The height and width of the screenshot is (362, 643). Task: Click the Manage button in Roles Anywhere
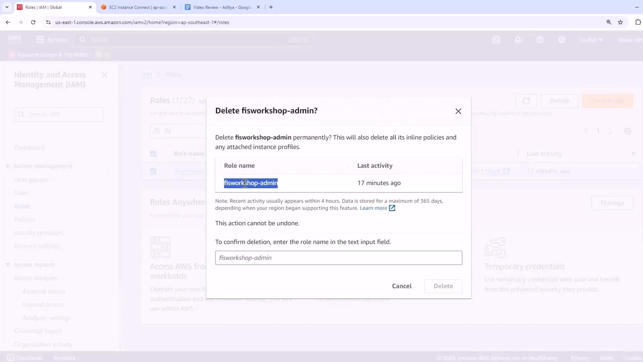coord(612,203)
